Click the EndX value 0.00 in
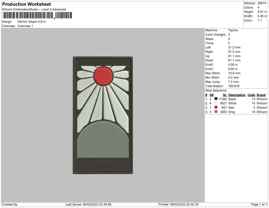The image size is (269, 208). (233, 65)
